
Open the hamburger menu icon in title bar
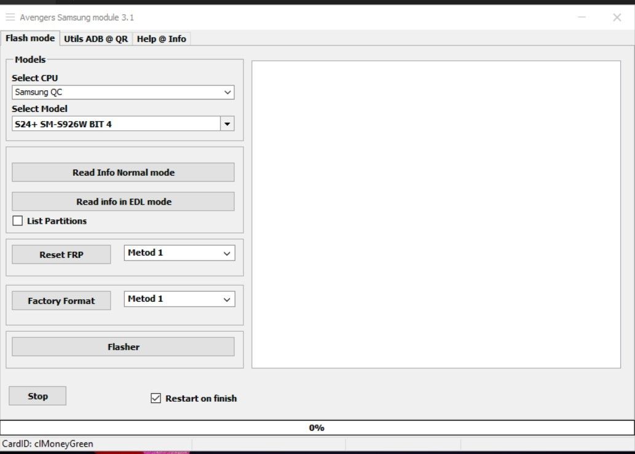click(10, 17)
